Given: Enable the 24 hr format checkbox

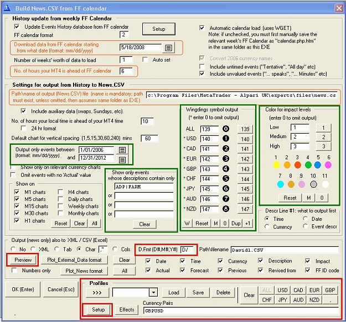Looking at the screenshot, I should [23, 128].
